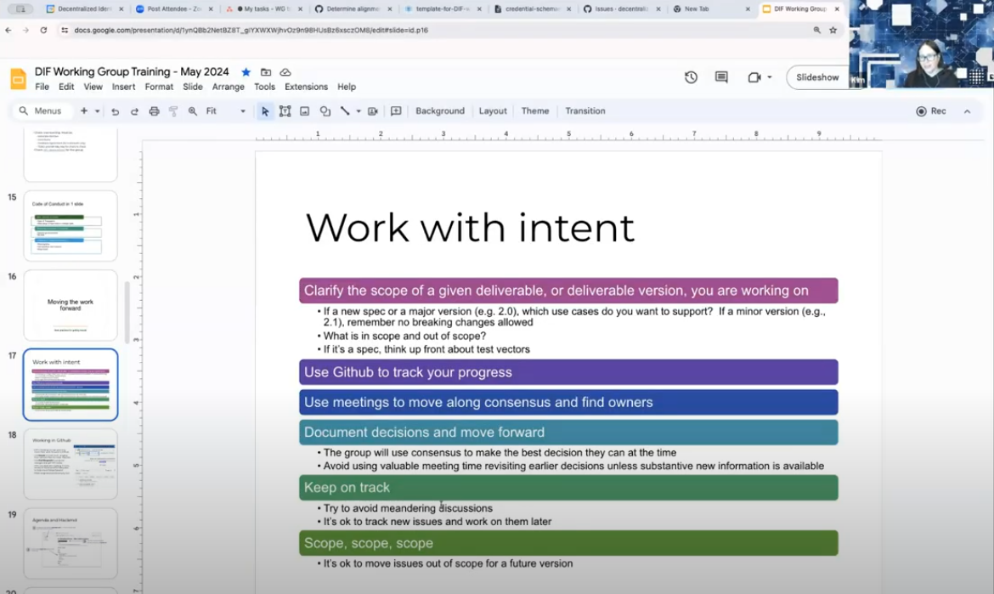Switch to the Post Attendee browser tab
This screenshot has width=994, height=594.
(173, 8)
